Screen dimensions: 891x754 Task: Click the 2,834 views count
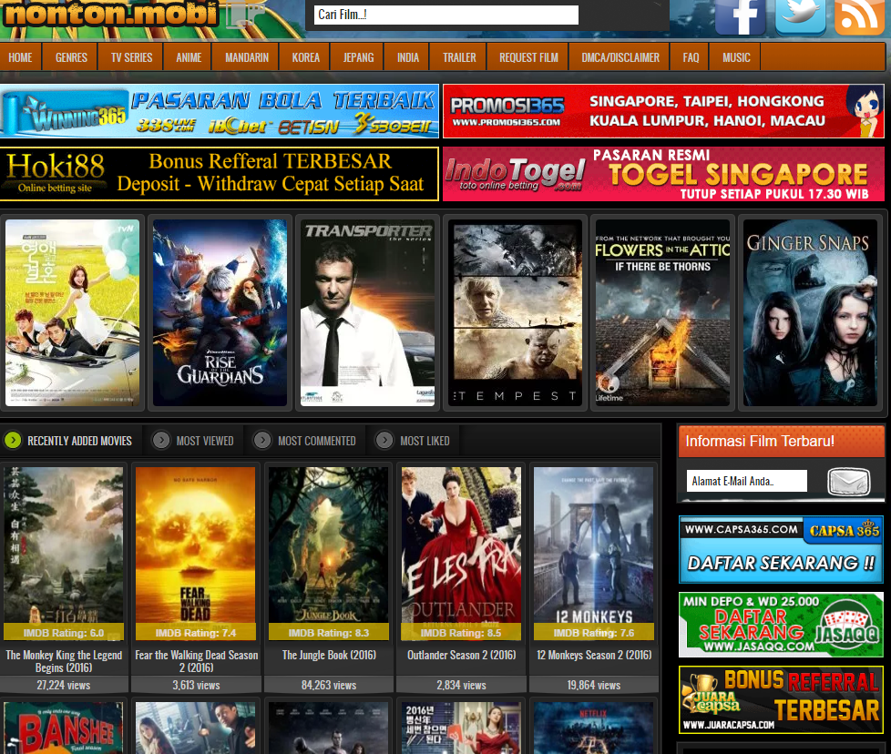(x=461, y=686)
